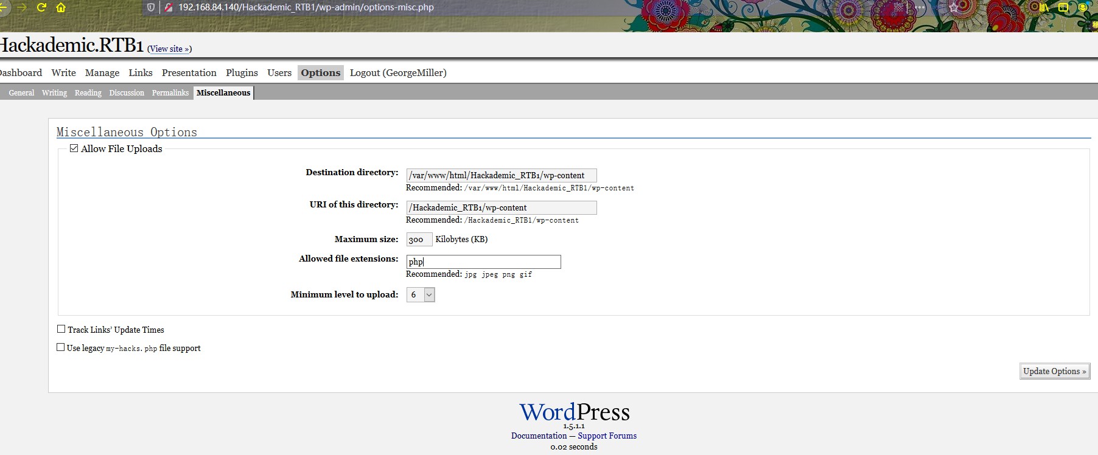Click the Miscellaneous Options heading
The height and width of the screenshot is (455, 1098).
click(x=127, y=132)
